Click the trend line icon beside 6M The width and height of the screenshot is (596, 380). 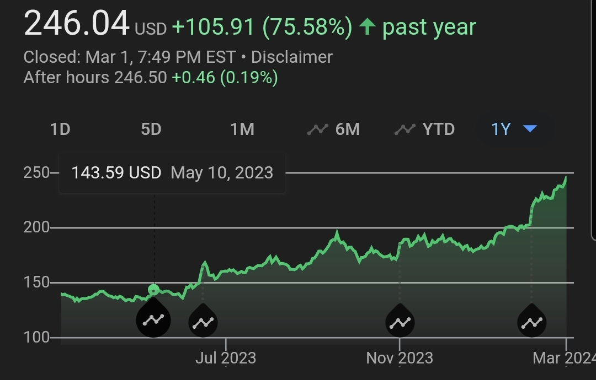pos(318,129)
